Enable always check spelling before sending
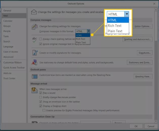The image size is (159, 131). coord(40,39)
